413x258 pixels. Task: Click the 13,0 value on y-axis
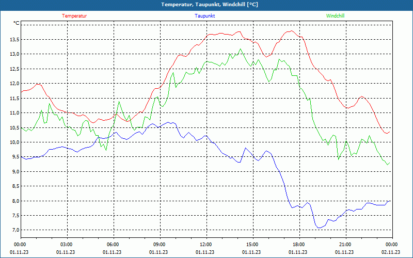pos(14,54)
